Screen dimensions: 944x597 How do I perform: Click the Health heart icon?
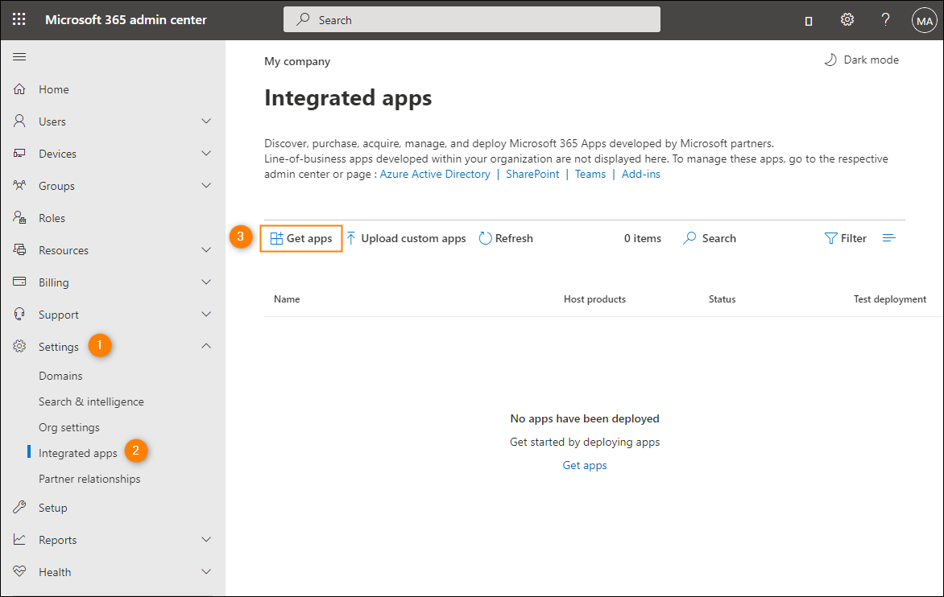pos(19,571)
